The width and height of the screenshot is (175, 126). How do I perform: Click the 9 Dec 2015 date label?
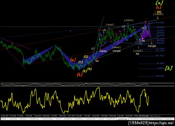click(x=79, y=116)
